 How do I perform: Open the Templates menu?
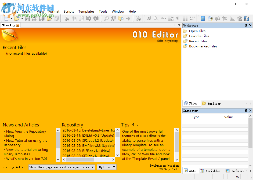tap(86, 12)
